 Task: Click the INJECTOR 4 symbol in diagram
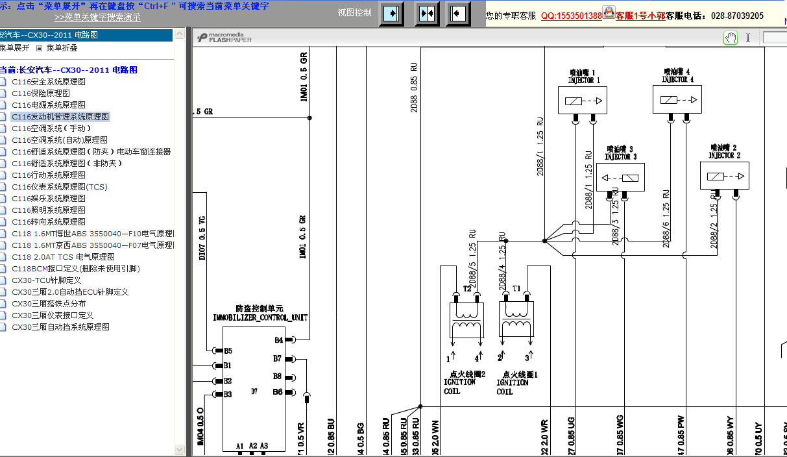point(677,99)
